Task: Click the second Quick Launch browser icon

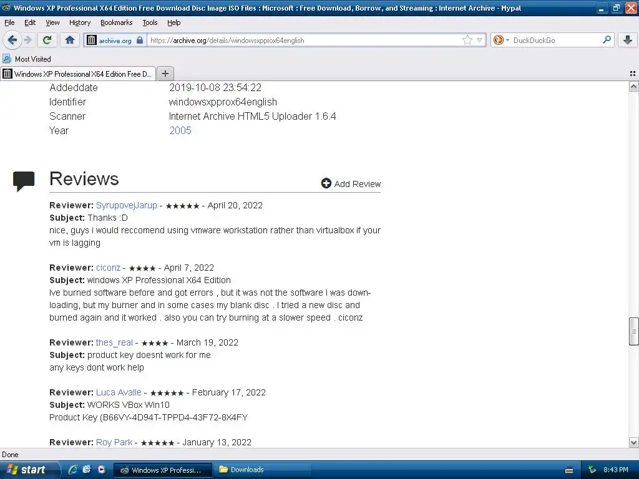Action: 87,470
